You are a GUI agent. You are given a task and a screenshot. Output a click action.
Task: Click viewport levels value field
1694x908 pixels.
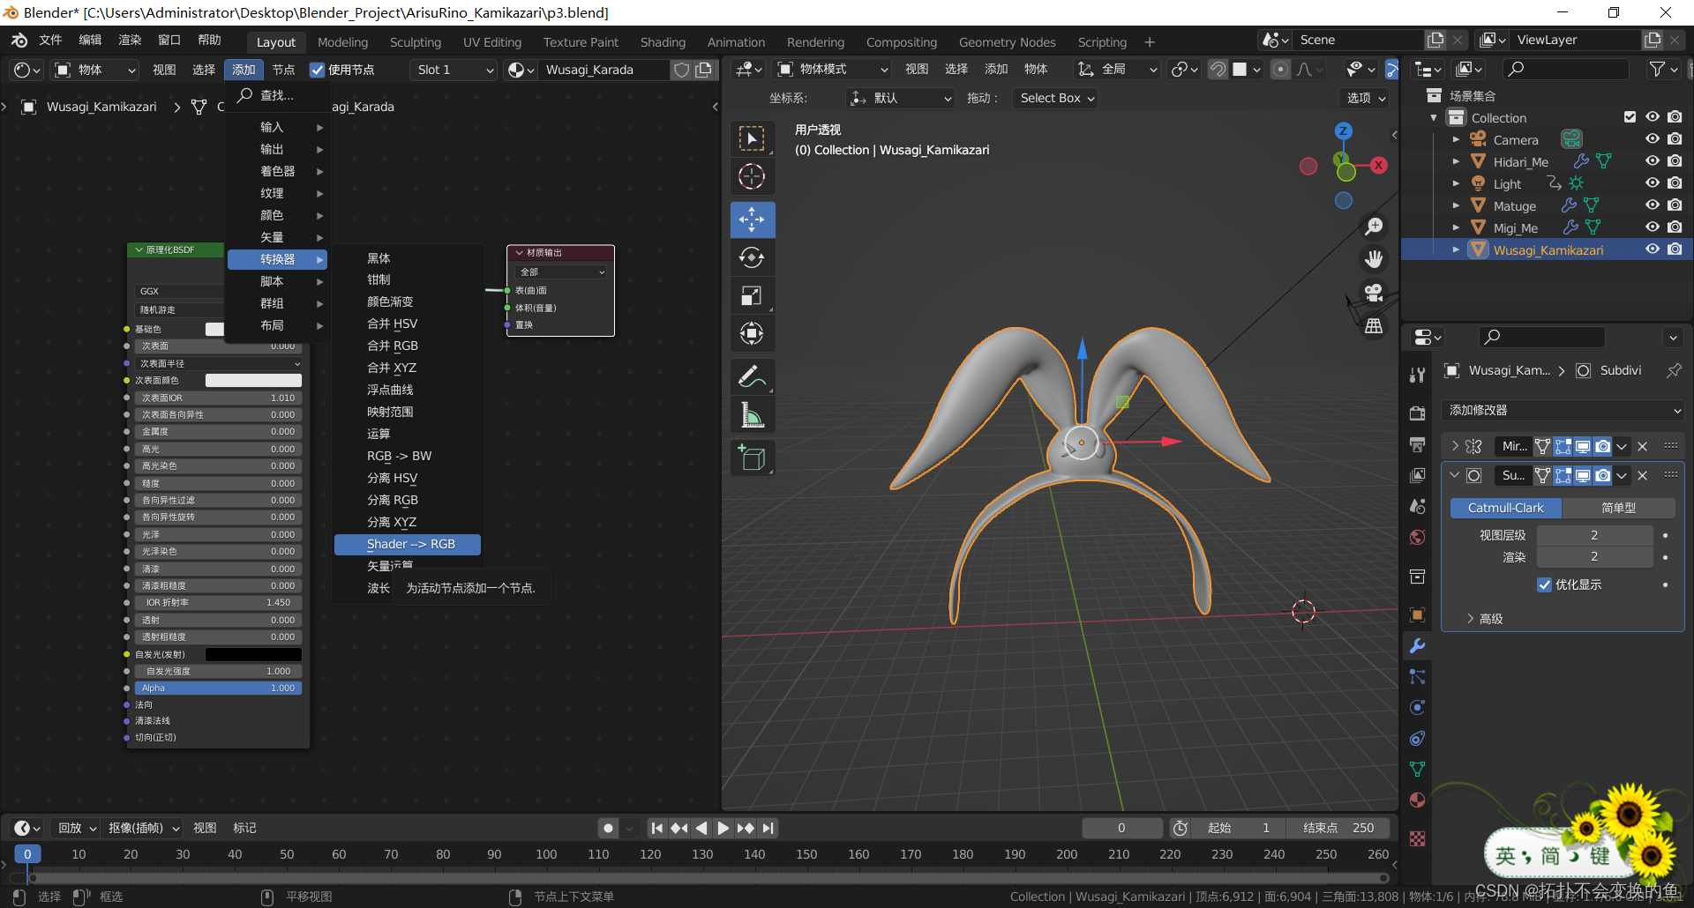[1594, 535]
